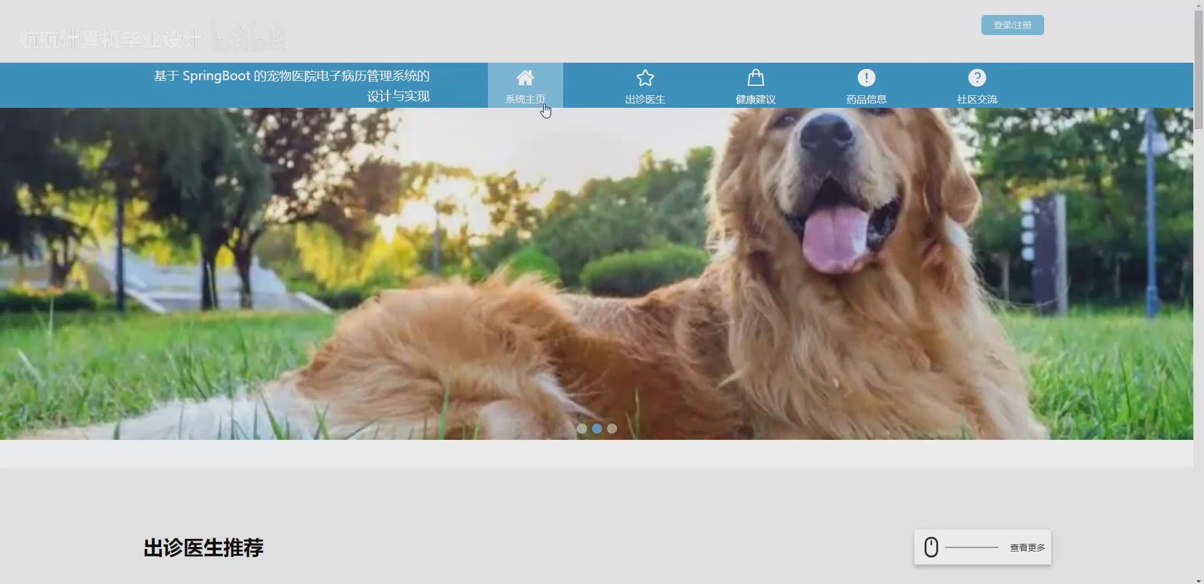1204x584 pixels.
Task: Click the golden retriever banner image
Action: (596, 273)
